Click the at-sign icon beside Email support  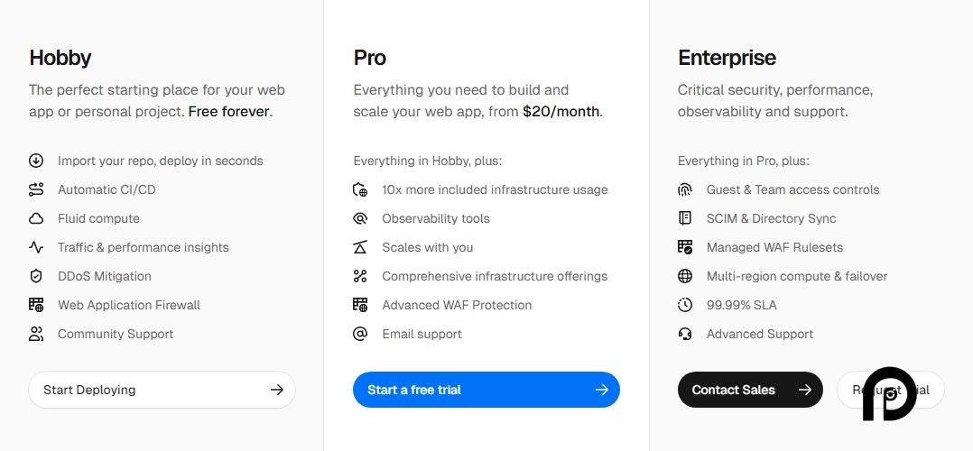(360, 334)
